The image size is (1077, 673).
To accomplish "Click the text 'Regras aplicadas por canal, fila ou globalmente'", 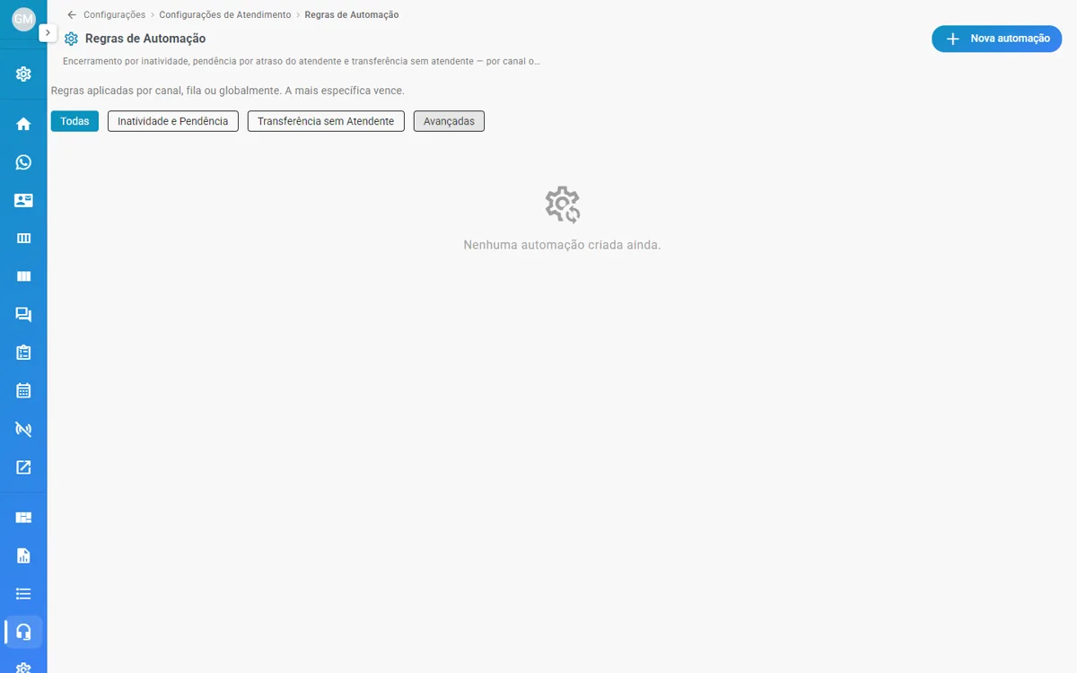I will click(228, 91).
